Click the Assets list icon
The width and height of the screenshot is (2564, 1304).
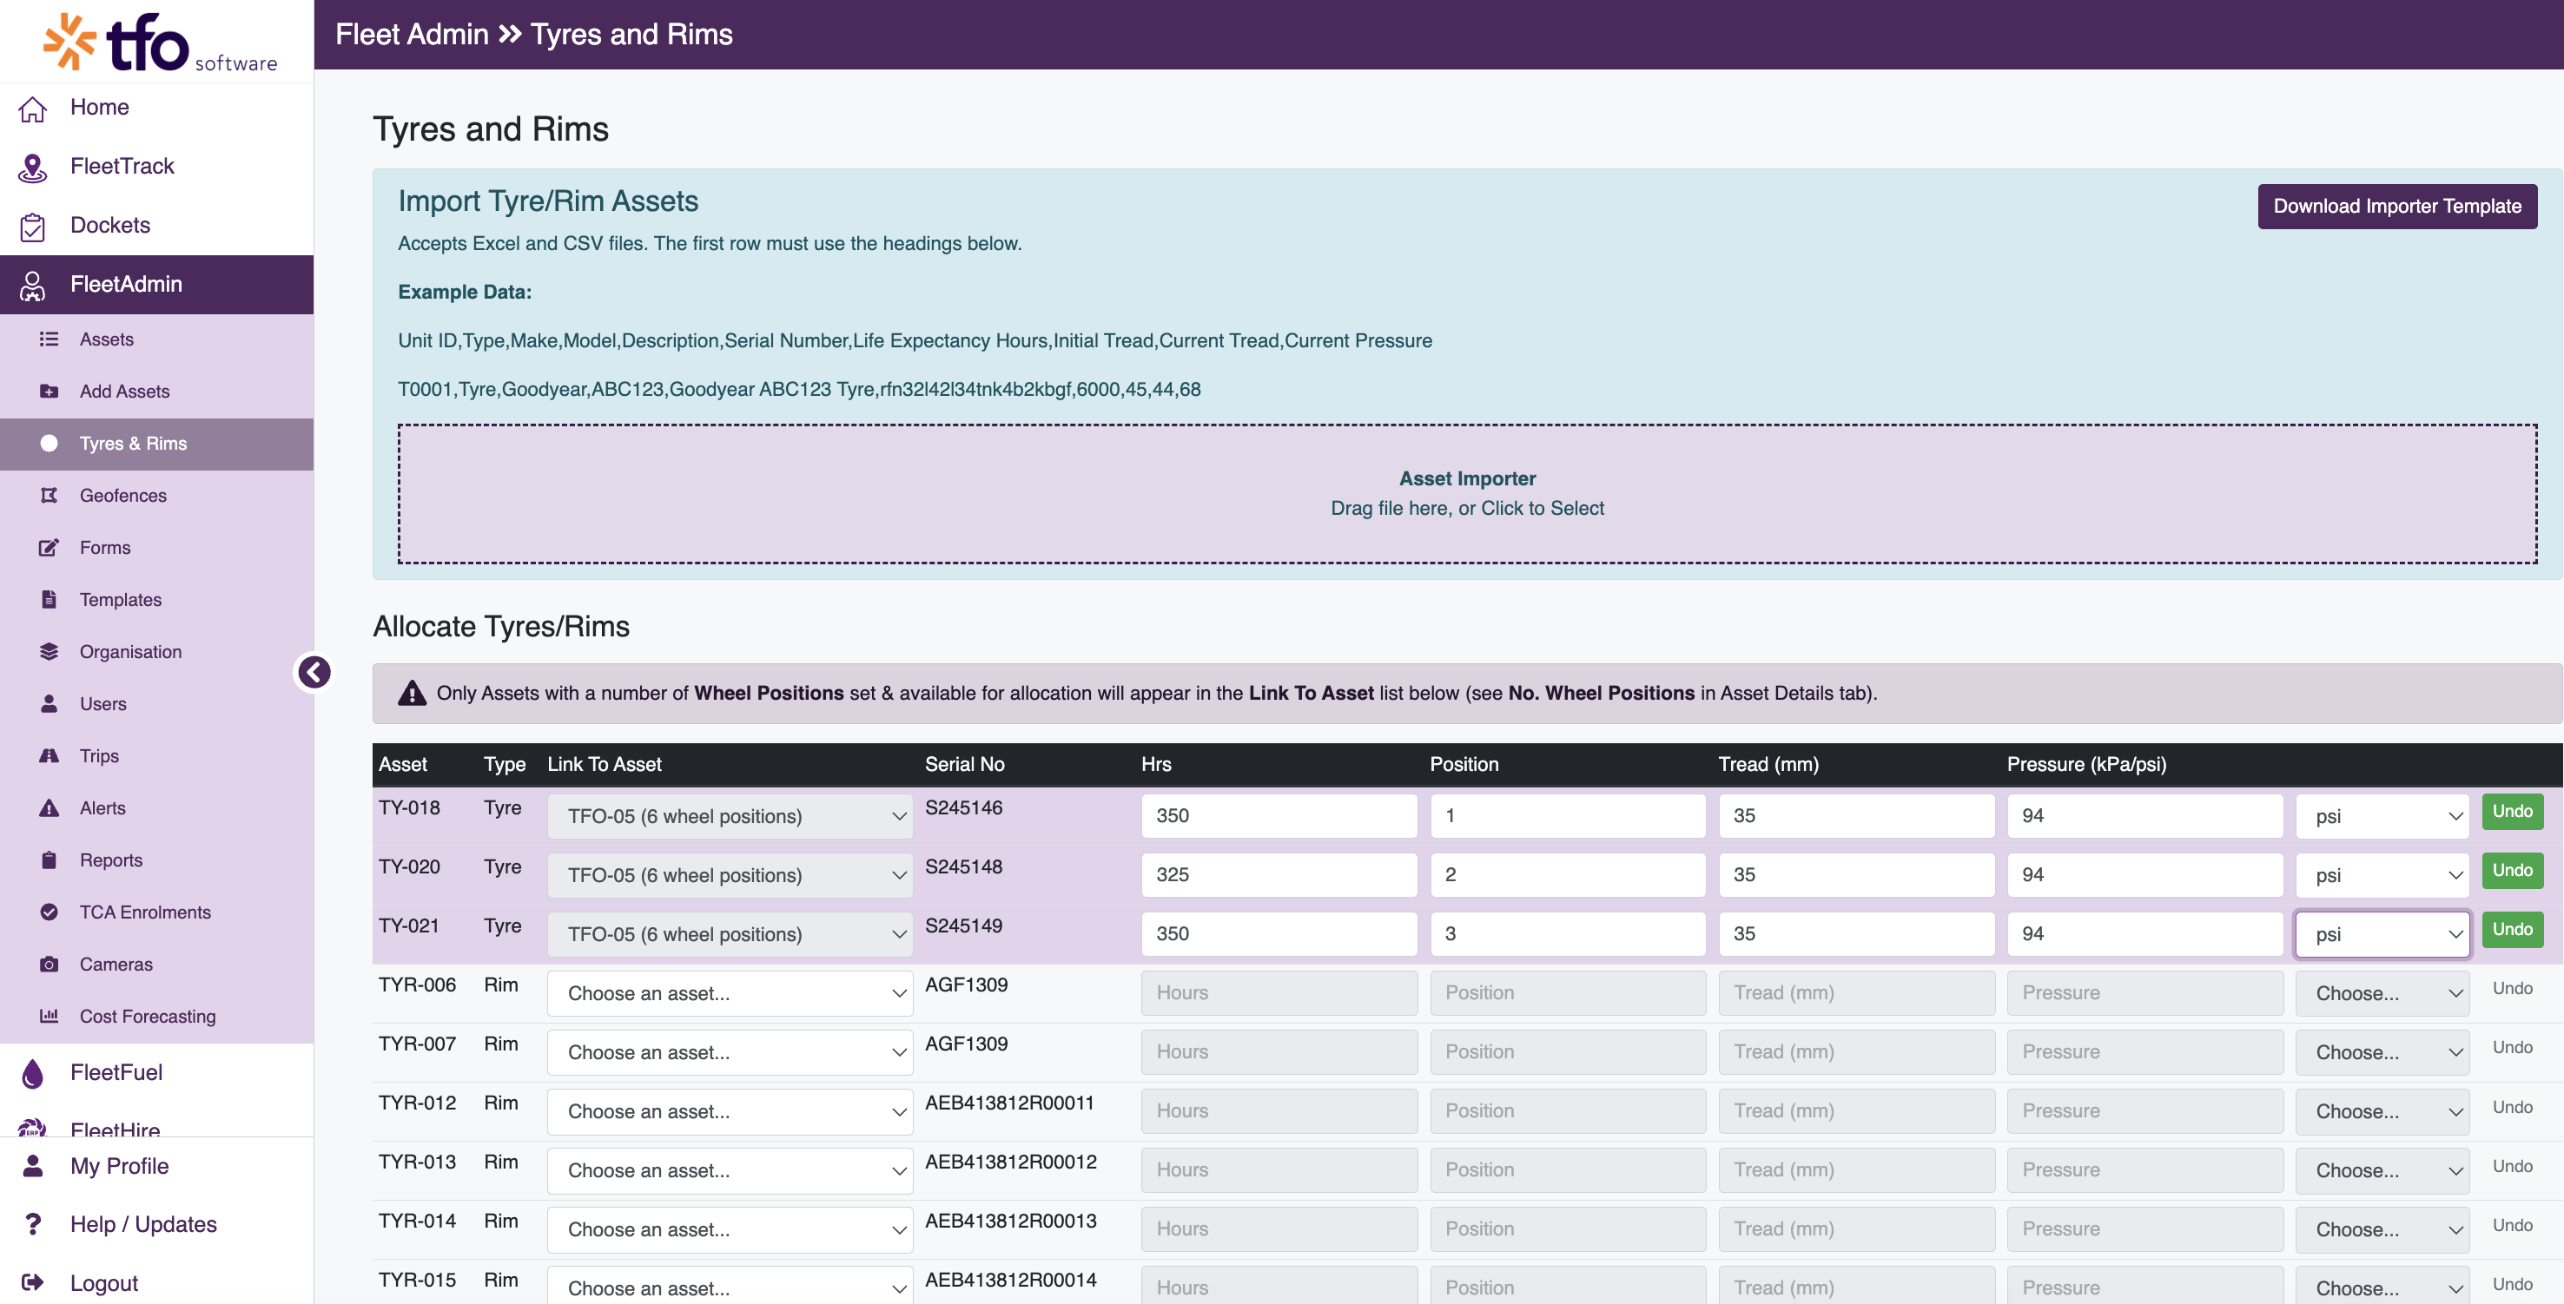tap(49, 339)
